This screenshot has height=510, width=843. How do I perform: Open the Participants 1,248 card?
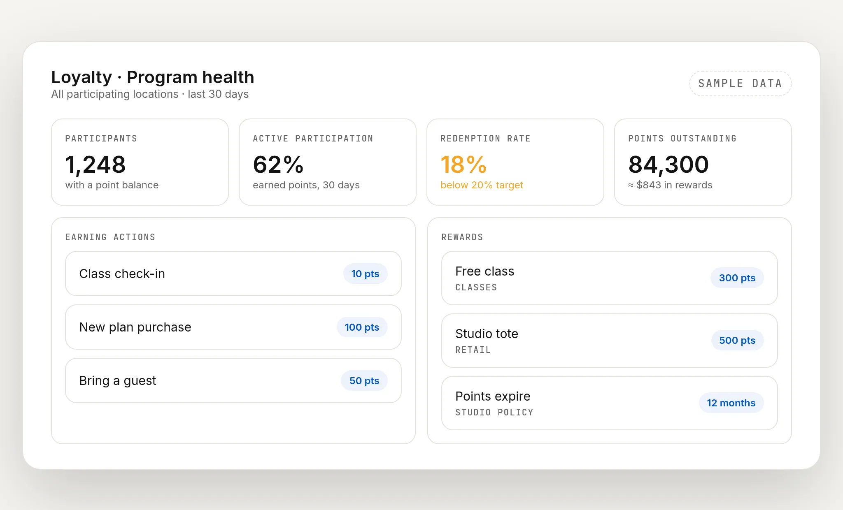[140, 162]
